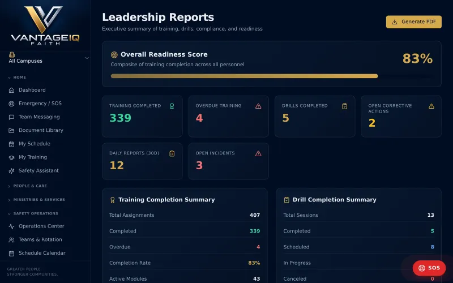Click the Daily Reports (30D) clipboard icon
Screen dimensions: 453x283
(x=172, y=153)
